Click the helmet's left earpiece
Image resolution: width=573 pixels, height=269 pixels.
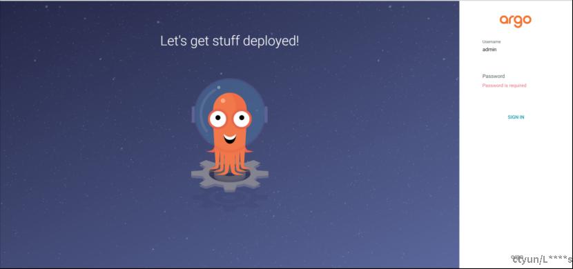pos(193,114)
